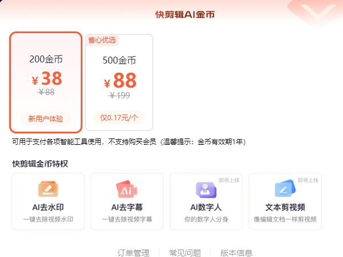This screenshot has height=257, width=343.
Task: Click the 快剪辑AI金币 header title
Action: (x=185, y=15)
